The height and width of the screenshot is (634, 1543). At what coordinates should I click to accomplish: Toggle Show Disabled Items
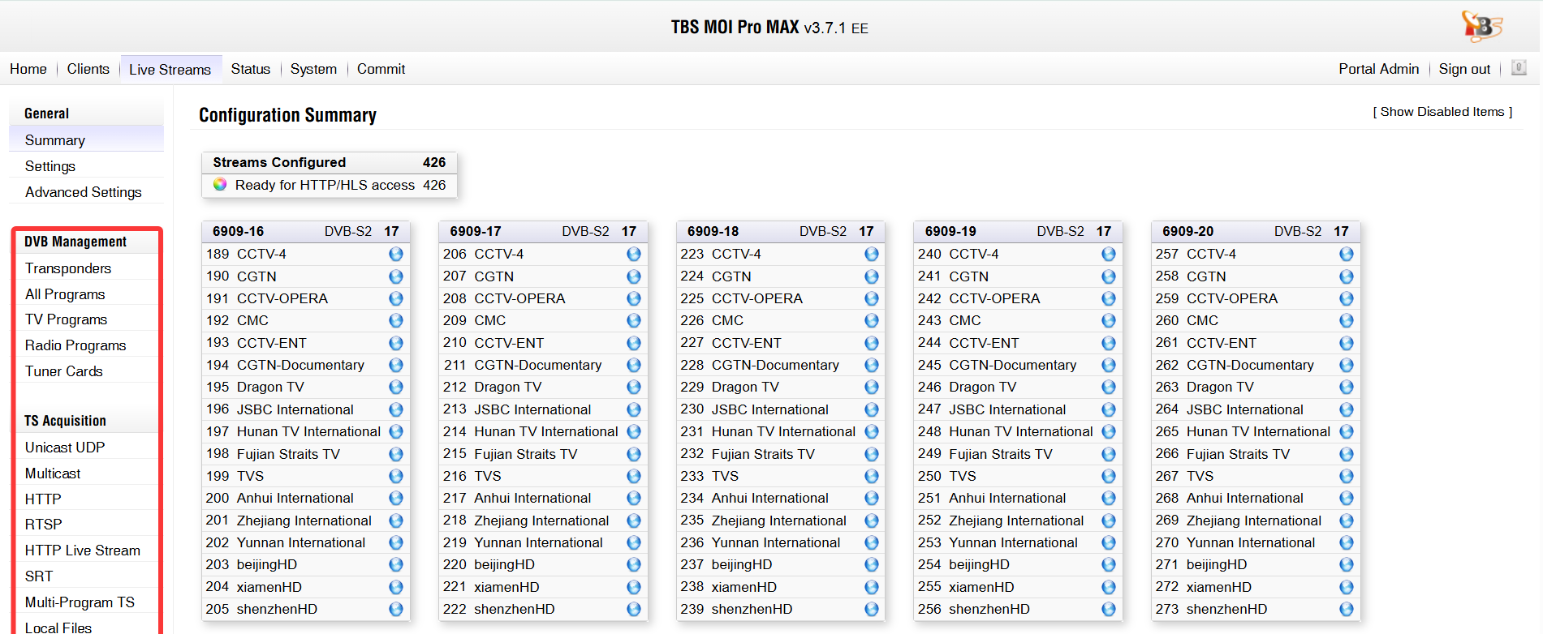coord(1442,112)
